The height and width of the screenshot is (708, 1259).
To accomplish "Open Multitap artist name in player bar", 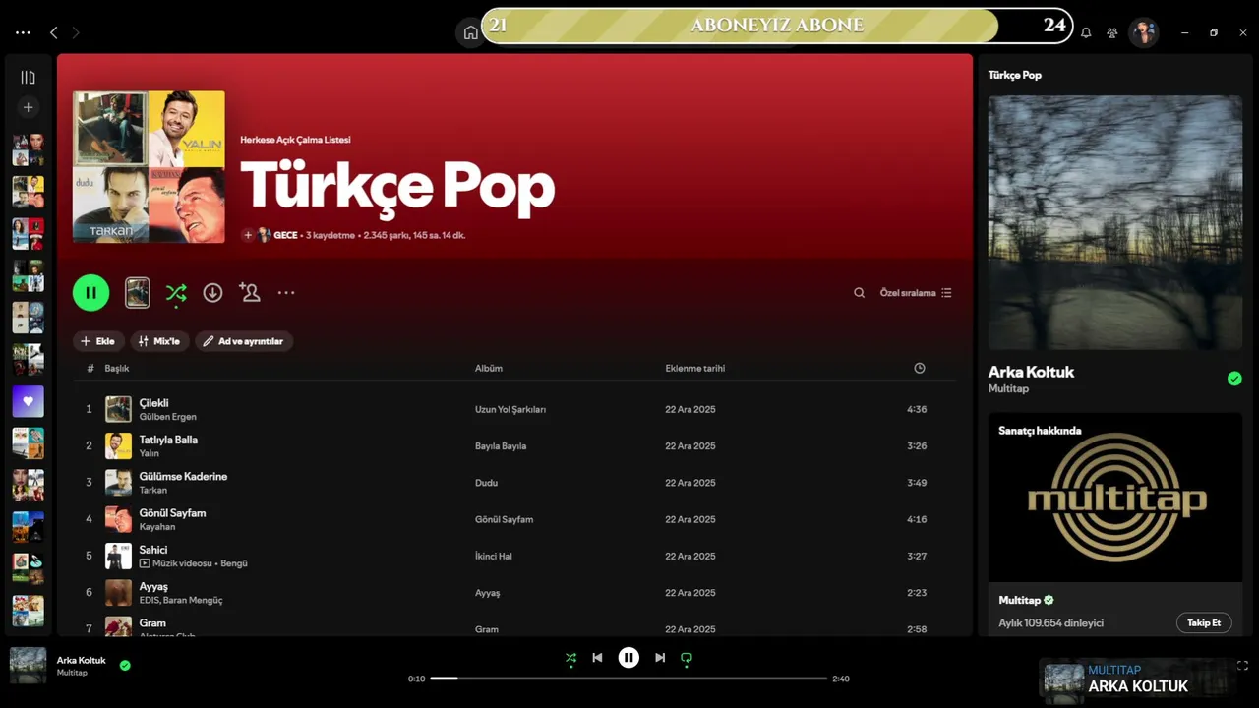I will pyautogui.click(x=72, y=673).
